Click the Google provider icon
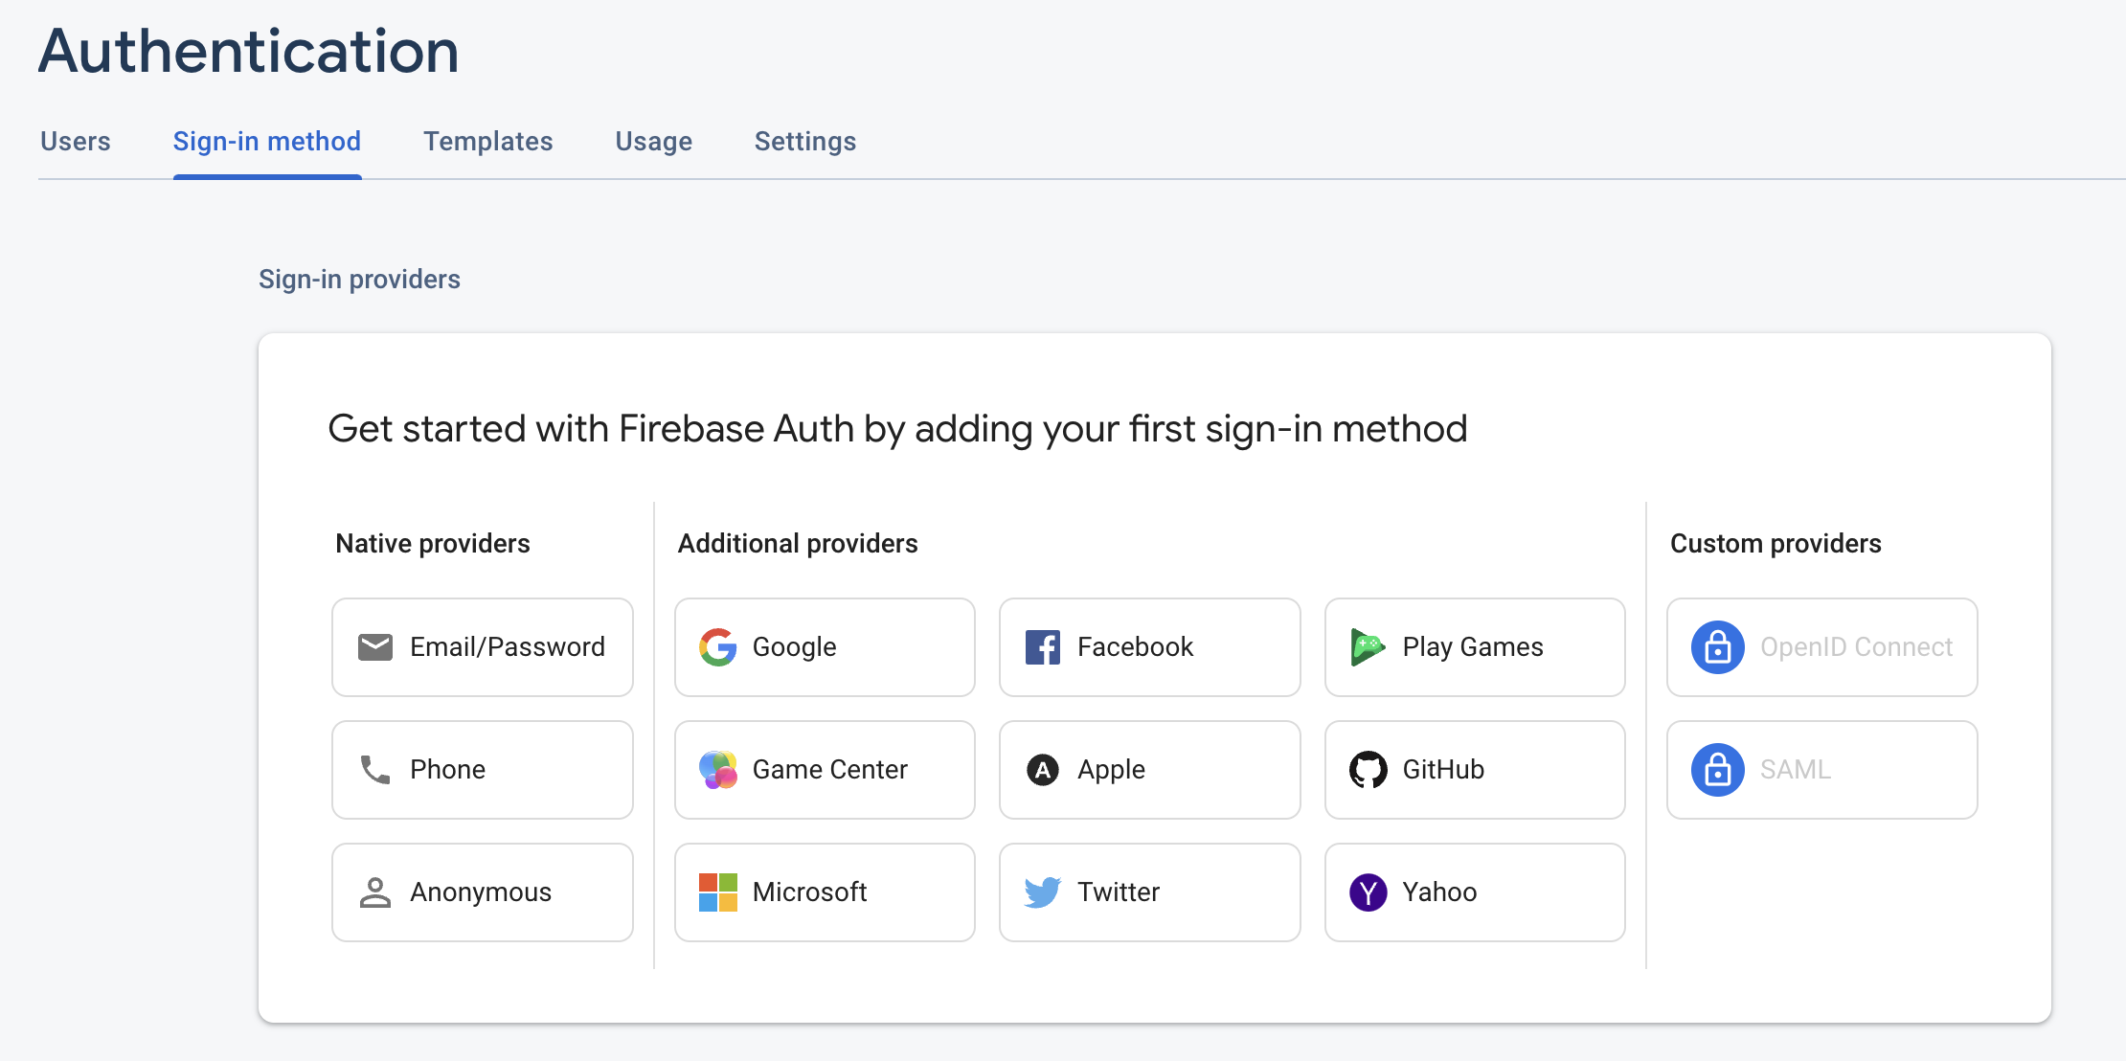 click(x=718, y=646)
